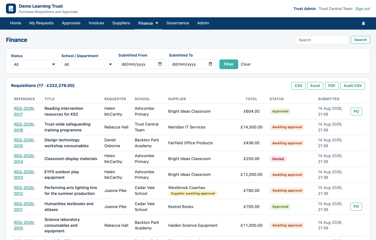Screen dimensions: 376x240
Task: Open the Admin menu item
Action: coord(203,23)
